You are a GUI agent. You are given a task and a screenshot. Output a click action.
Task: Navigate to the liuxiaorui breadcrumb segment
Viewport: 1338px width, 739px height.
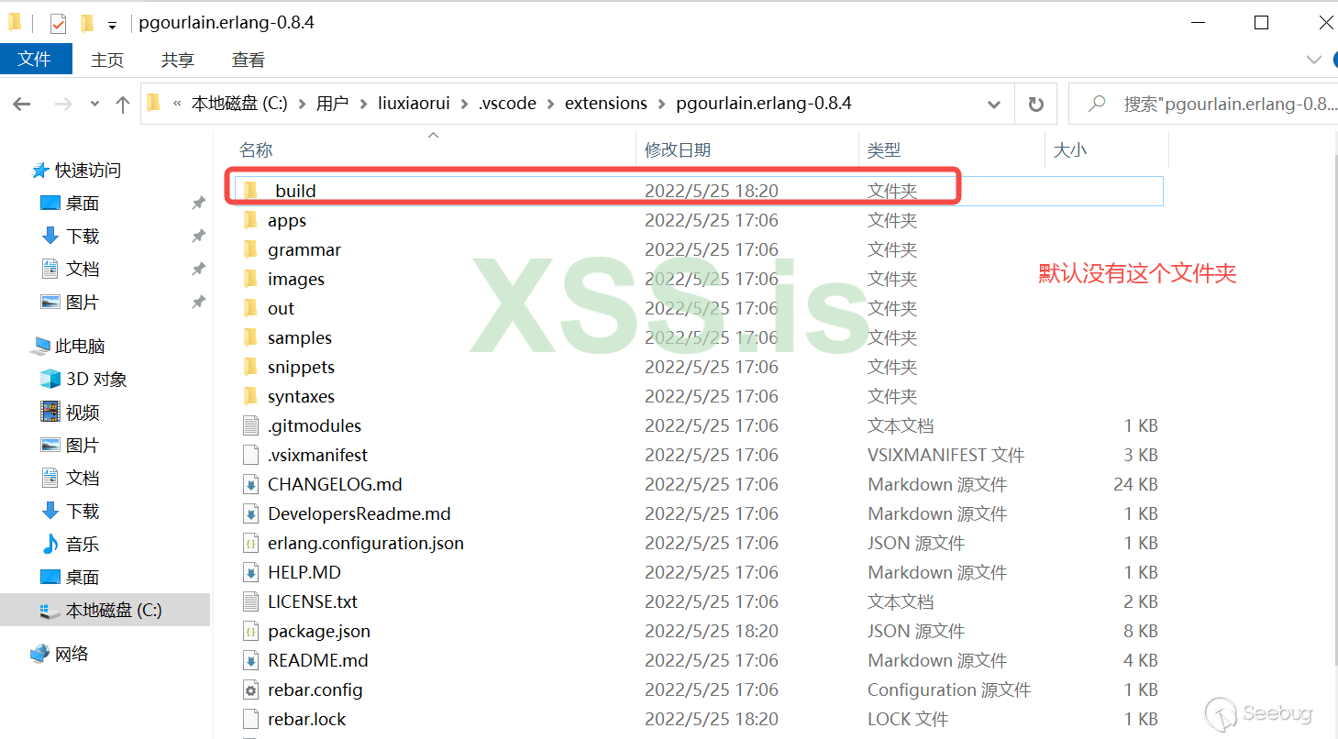click(x=414, y=104)
